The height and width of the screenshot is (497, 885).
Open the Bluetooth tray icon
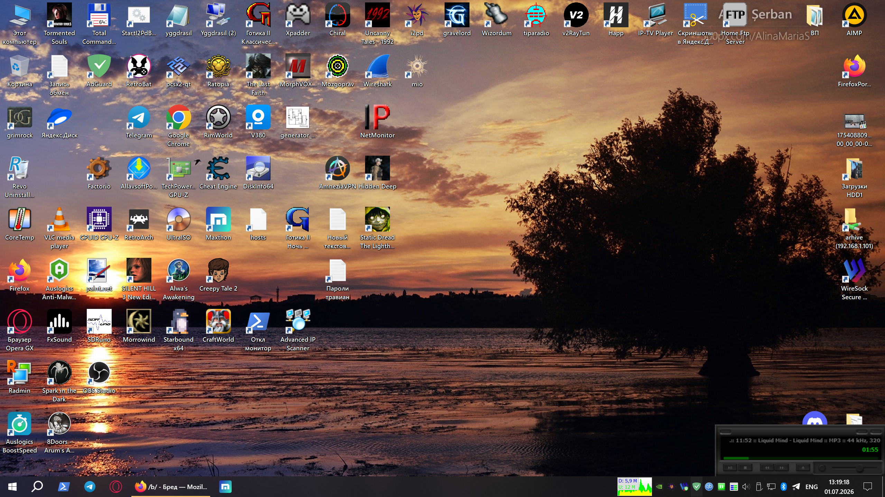(x=784, y=487)
